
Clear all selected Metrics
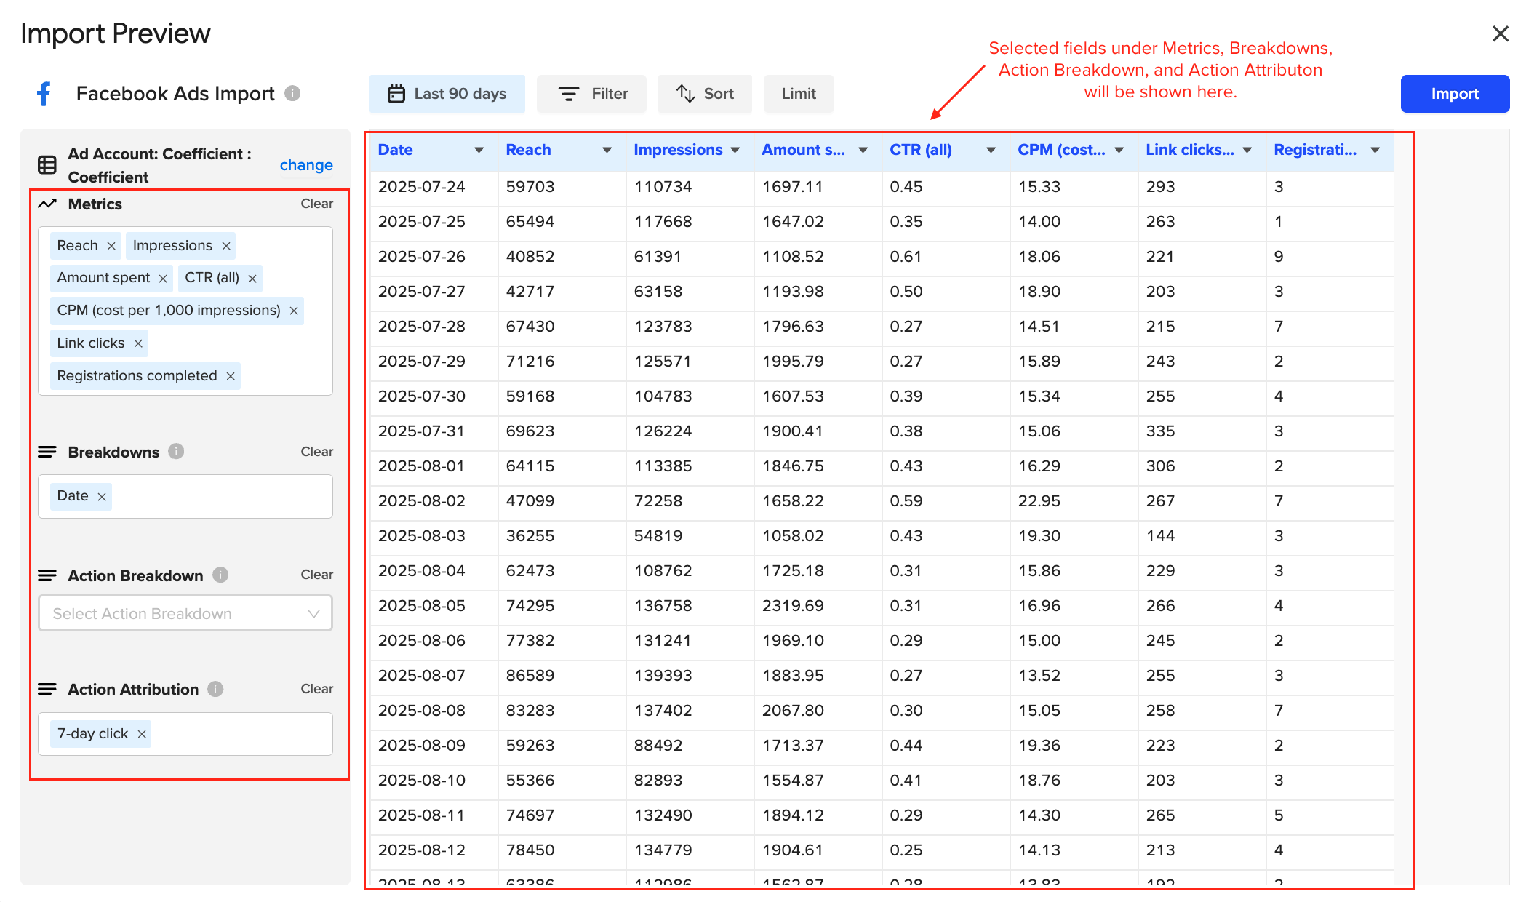click(316, 204)
